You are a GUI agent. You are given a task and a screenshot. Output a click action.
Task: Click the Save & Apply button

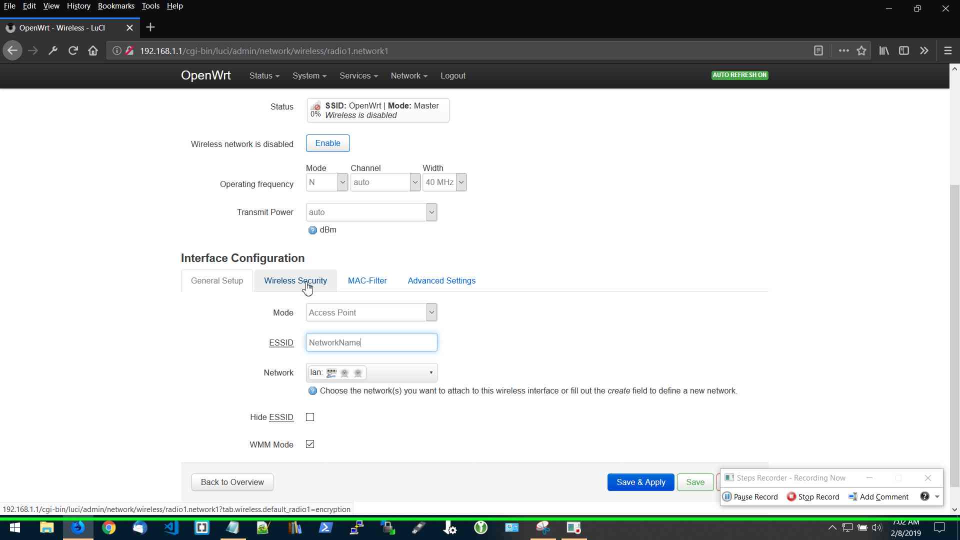coord(640,482)
